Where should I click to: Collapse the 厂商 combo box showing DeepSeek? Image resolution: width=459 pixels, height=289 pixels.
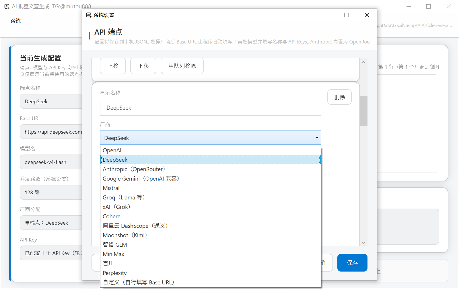210,138
